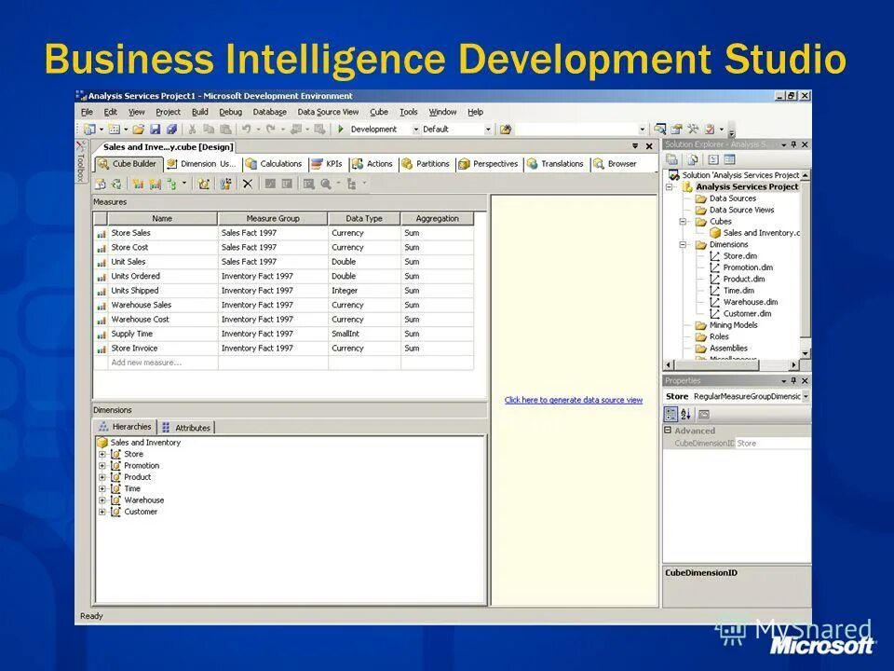Switch to the Browser tab
894x671 pixels.
tap(616, 164)
